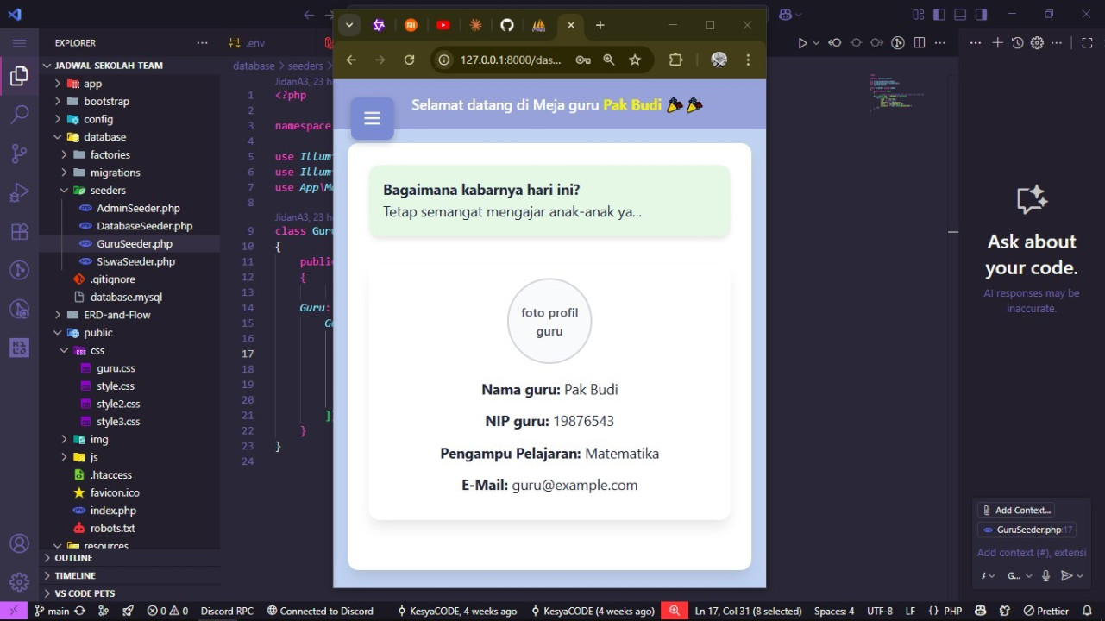Expand the OUTLINE section
Viewport: 1105px width, 621px height.
(x=73, y=558)
